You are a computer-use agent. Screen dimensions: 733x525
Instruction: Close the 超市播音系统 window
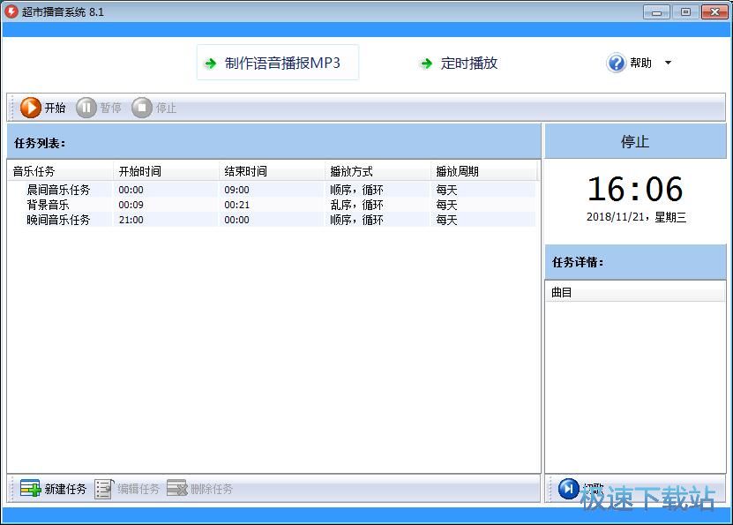click(x=714, y=11)
